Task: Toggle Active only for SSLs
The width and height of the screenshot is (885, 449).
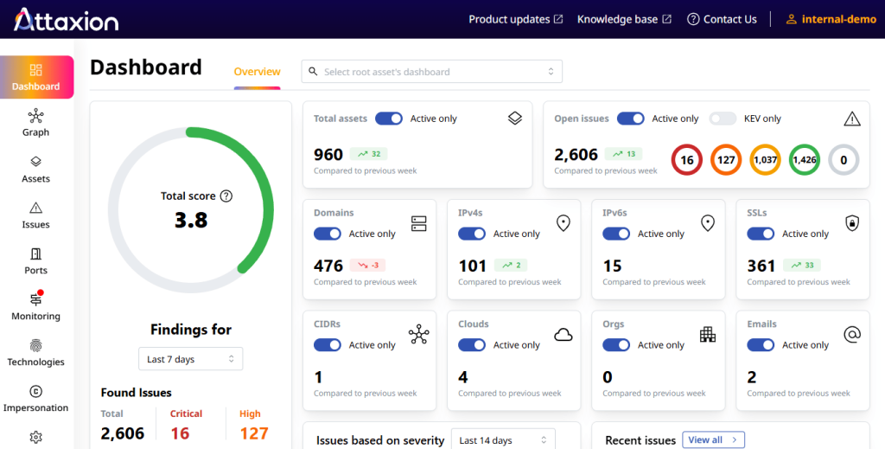Action: tap(761, 234)
